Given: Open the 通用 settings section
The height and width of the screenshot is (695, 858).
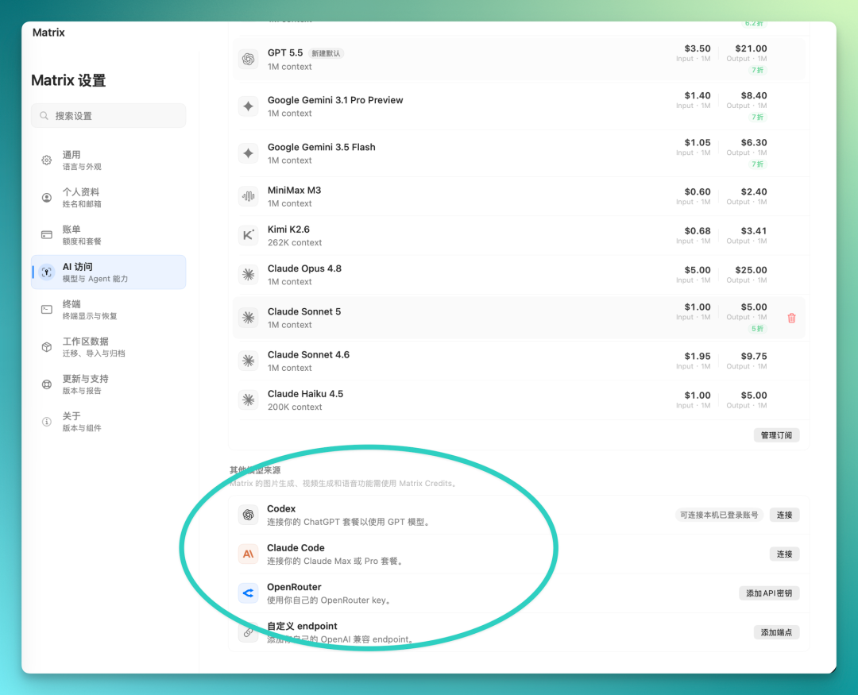Looking at the screenshot, I should point(108,160).
